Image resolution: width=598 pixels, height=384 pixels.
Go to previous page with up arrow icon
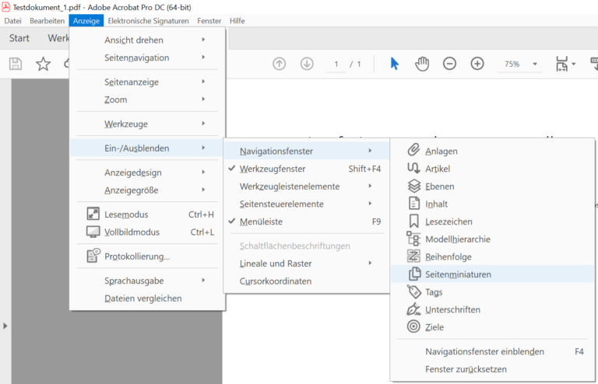(280, 64)
